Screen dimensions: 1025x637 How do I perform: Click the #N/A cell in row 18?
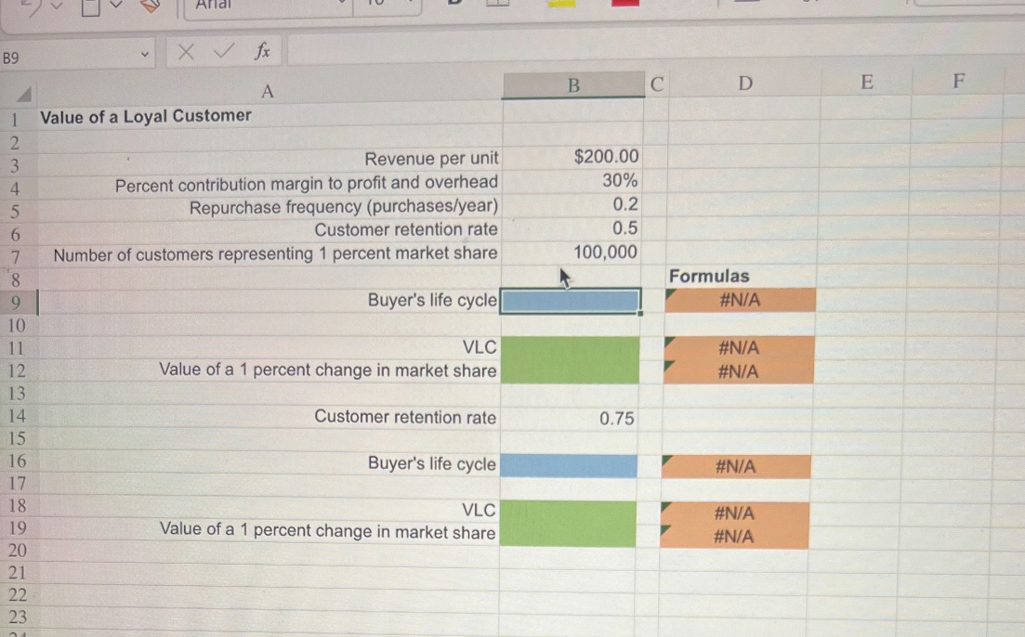point(734,513)
